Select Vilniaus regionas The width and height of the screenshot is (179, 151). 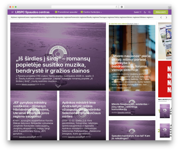[x=146, y=17]
